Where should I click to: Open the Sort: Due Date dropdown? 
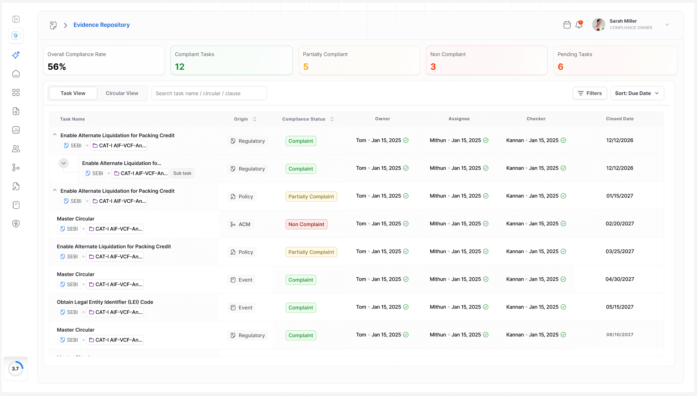[637, 93]
